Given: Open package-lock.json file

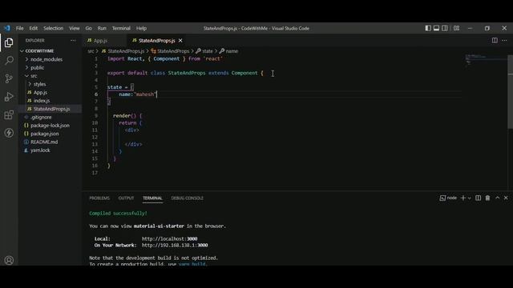Looking at the screenshot, I should 50,126.
